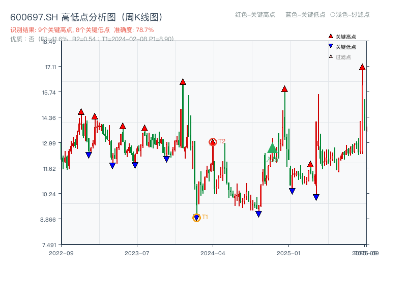This screenshot has height=305, width=407.
Task: Click the circled red triangle labeled T2
Action: click(213, 142)
